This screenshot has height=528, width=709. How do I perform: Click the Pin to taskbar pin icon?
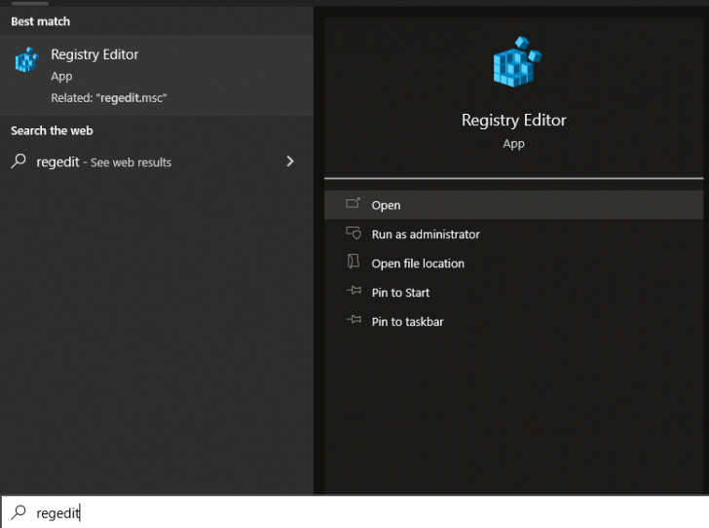[354, 320]
